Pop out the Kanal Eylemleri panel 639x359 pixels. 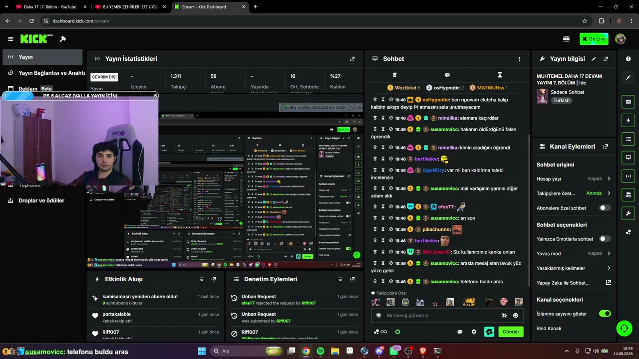606,147
